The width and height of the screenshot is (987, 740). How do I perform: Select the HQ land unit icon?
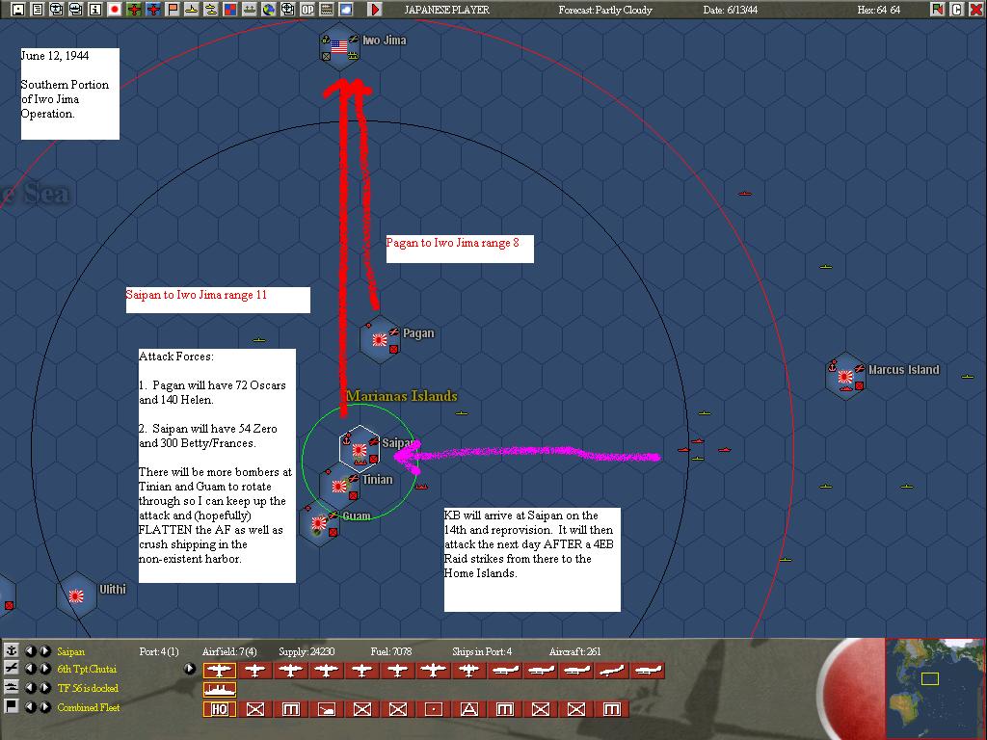coord(219,709)
